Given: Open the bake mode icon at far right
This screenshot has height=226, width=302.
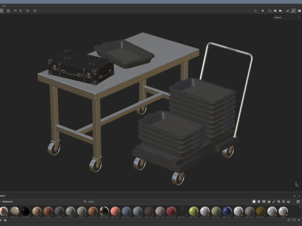Looking at the screenshot, I should [299, 11].
